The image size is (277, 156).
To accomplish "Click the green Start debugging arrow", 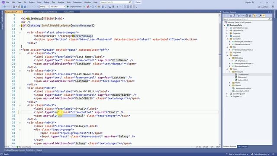I will [68, 6].
